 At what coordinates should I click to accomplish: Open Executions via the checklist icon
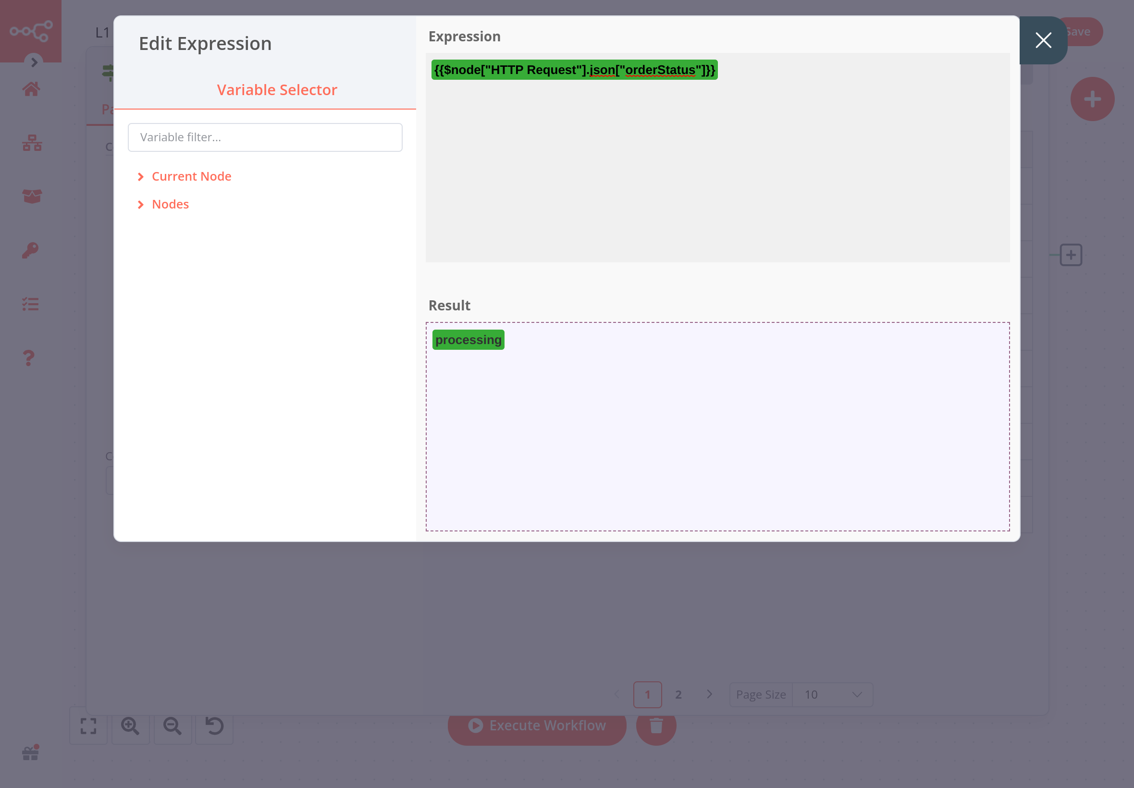coord(31,304)
